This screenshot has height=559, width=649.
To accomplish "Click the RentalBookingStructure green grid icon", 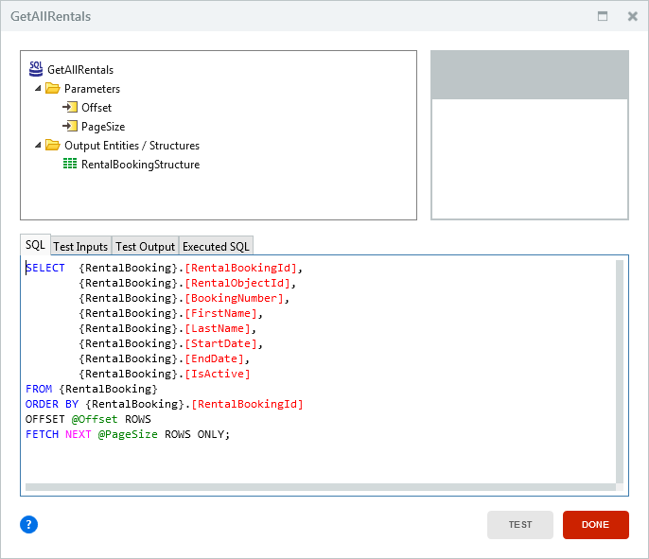I will tap(70, 164).
